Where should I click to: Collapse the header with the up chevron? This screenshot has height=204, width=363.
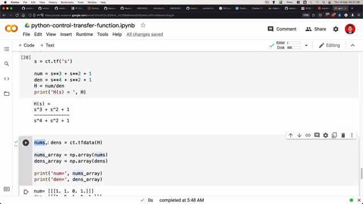(353, 45)
